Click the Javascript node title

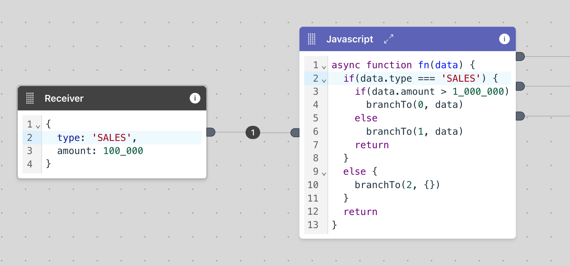tap(350, 39)
